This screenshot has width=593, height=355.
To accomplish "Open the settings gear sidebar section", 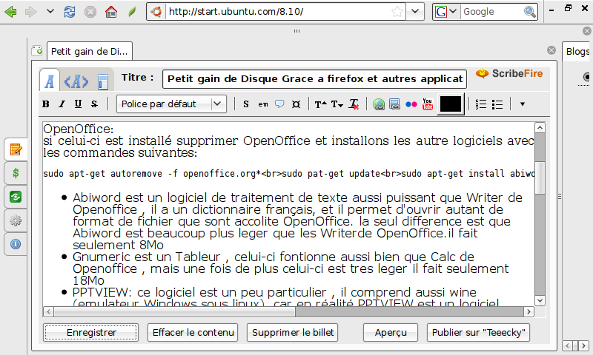I will 16,220.
